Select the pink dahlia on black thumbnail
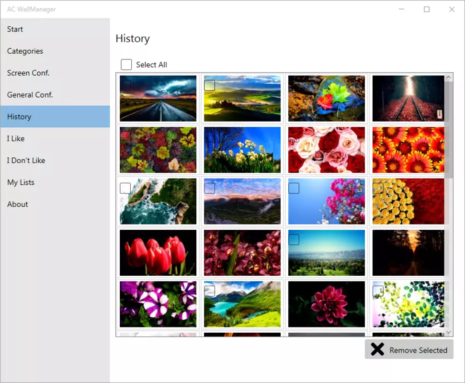Screen dimensions: 465x383 (x=327, y=304)
